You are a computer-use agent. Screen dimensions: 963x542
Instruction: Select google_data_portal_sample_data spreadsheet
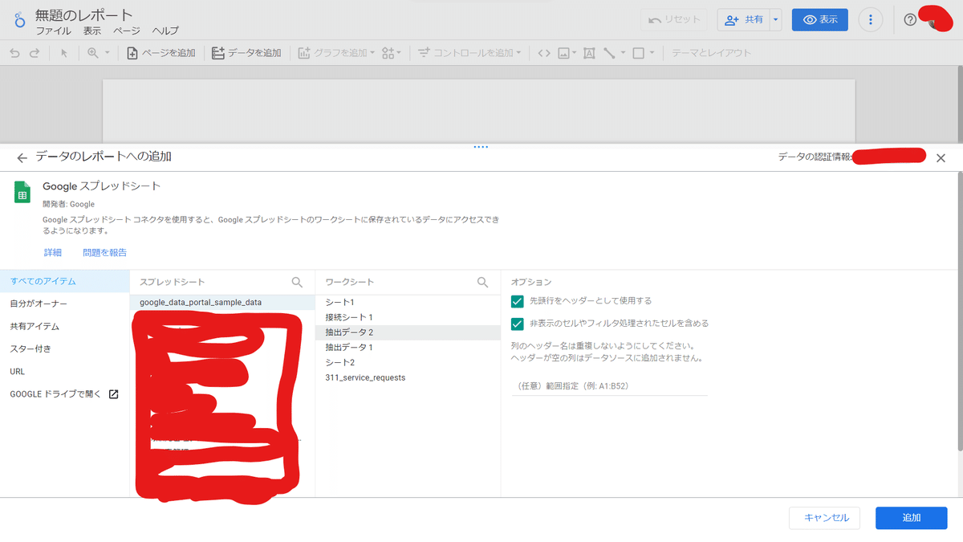click(222, 302)
